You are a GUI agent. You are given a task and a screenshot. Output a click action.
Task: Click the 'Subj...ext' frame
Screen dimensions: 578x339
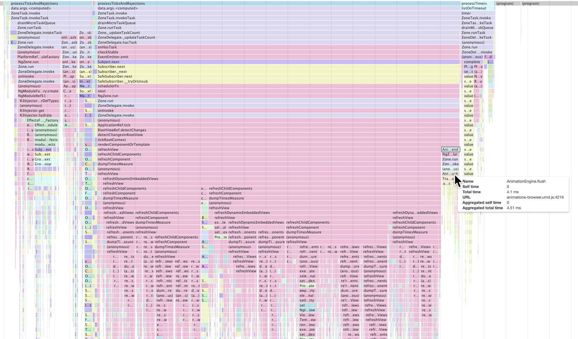coord(43,150)
